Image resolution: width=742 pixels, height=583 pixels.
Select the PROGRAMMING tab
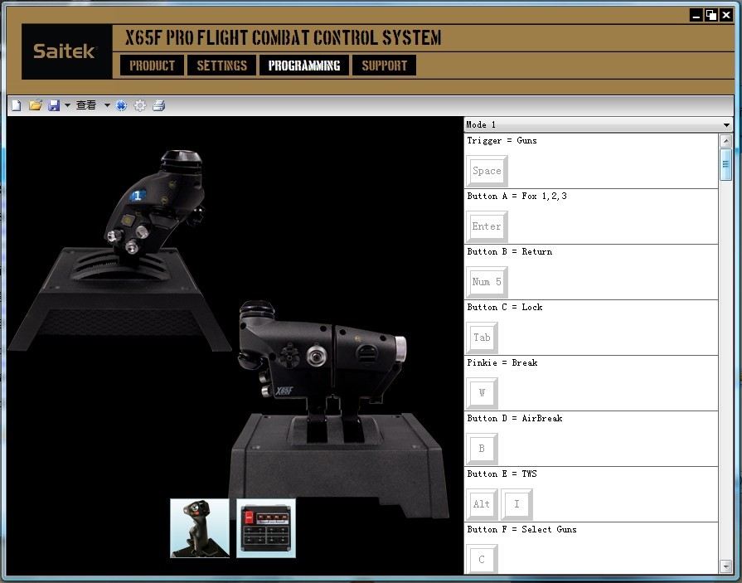[x=304, y=66]
